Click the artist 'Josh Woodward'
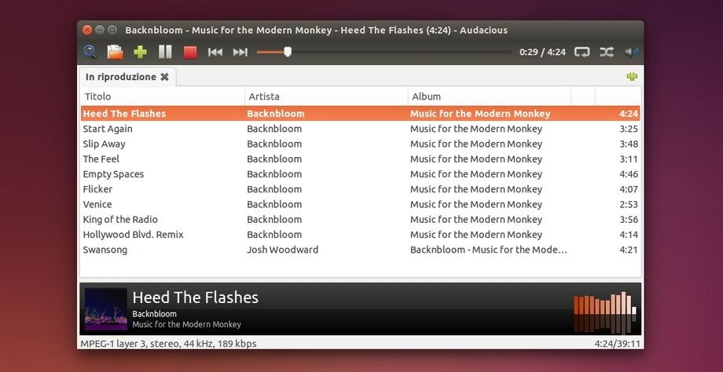Viewport: 723px width, 372px height. coord(283,250)
